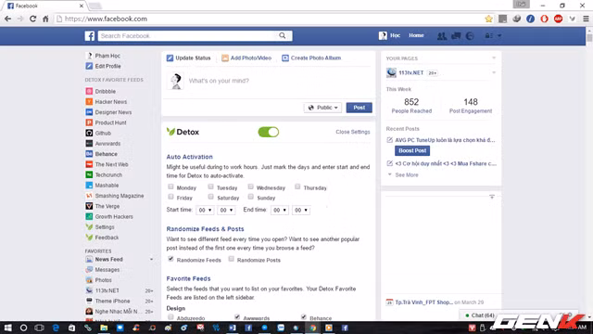Open the End time minute dropdown
This screenshot has width=593, height=334.
click(x=300, y=211)
